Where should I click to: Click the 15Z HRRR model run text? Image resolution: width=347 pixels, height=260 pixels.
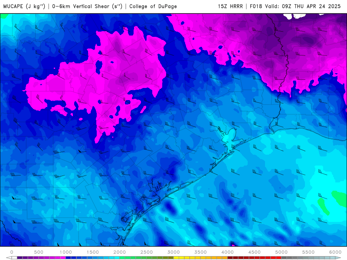point(230,6)
